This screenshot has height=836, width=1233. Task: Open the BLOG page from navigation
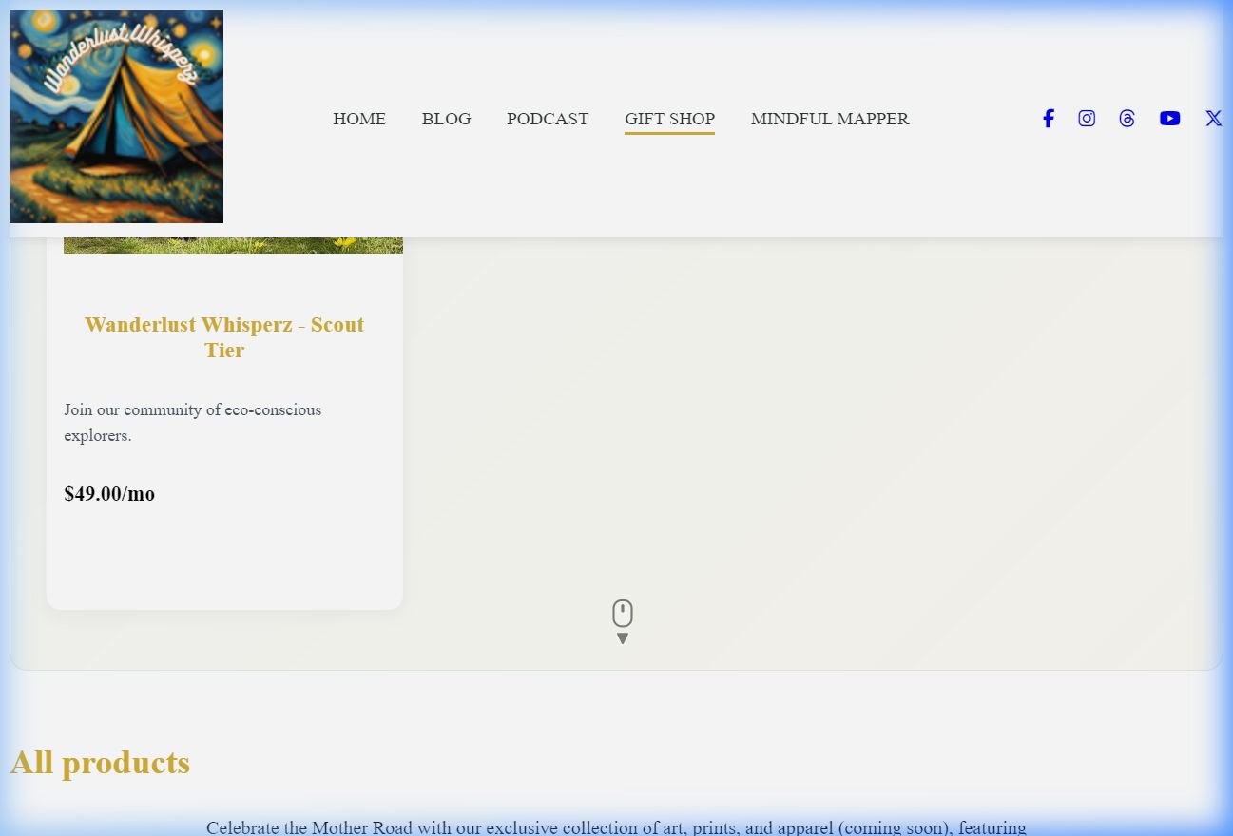point(446,119)
